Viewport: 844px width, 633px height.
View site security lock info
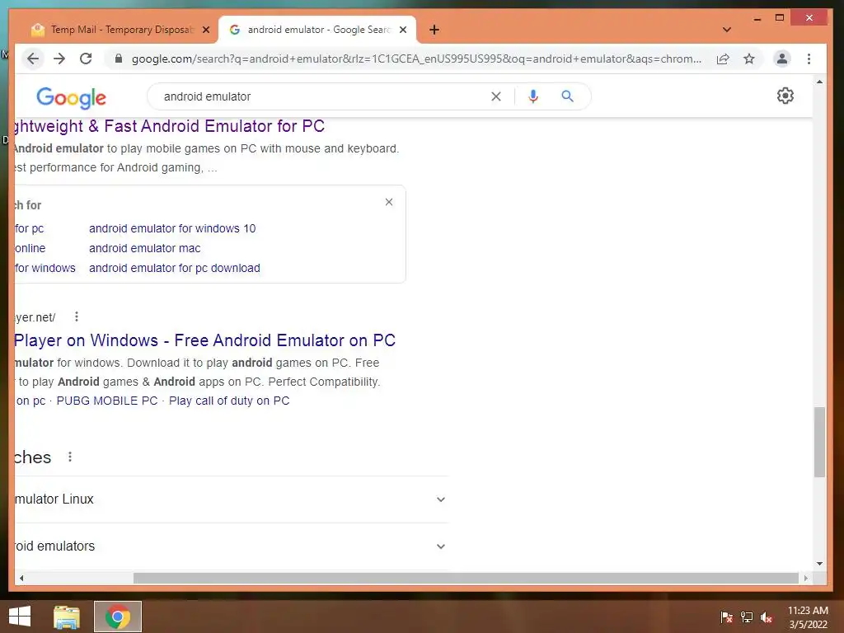click(x=119, y=59)
